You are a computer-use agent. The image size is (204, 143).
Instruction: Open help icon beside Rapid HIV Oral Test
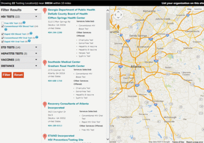pyautogui.click(x=29, y=41)
